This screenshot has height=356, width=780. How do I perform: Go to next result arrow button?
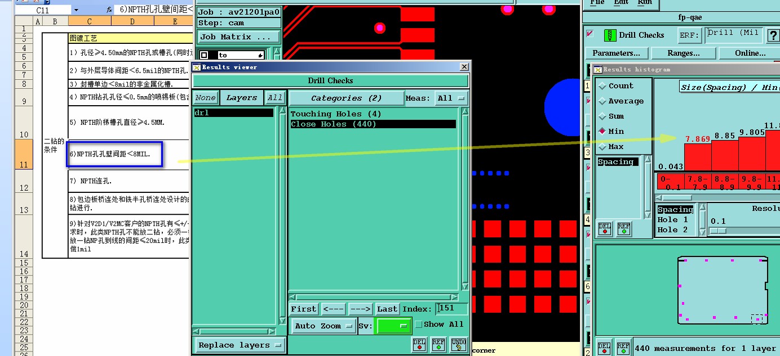(360, 309)
